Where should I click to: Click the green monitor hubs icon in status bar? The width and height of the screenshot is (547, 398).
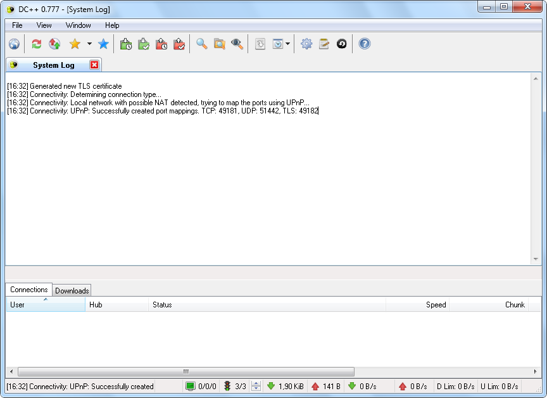click(x=190, y=386)
